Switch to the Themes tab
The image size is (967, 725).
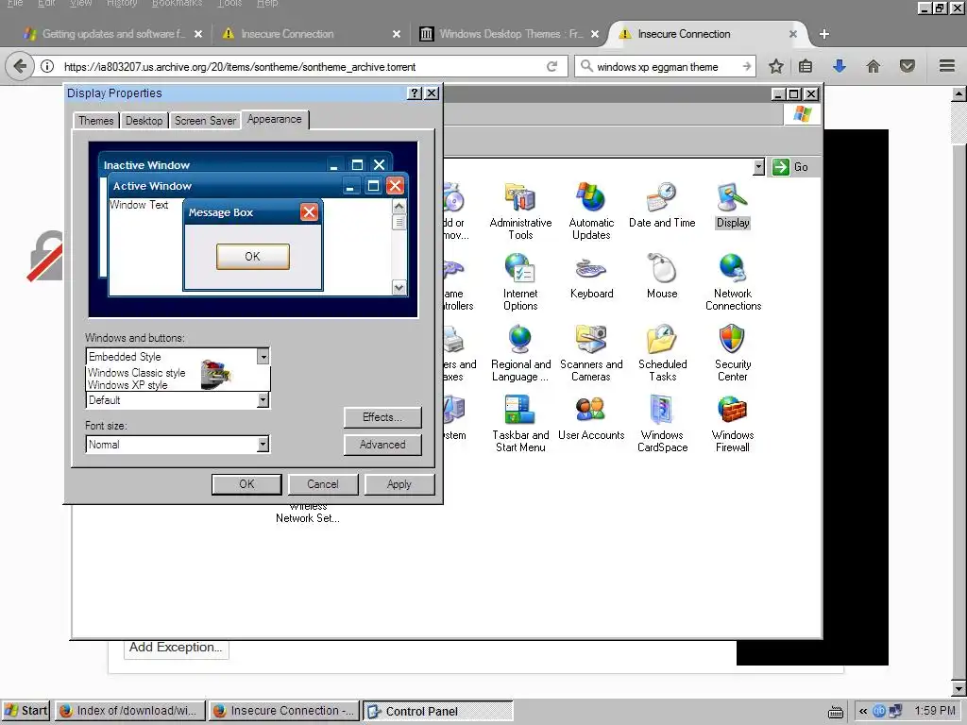coord(95,121)
